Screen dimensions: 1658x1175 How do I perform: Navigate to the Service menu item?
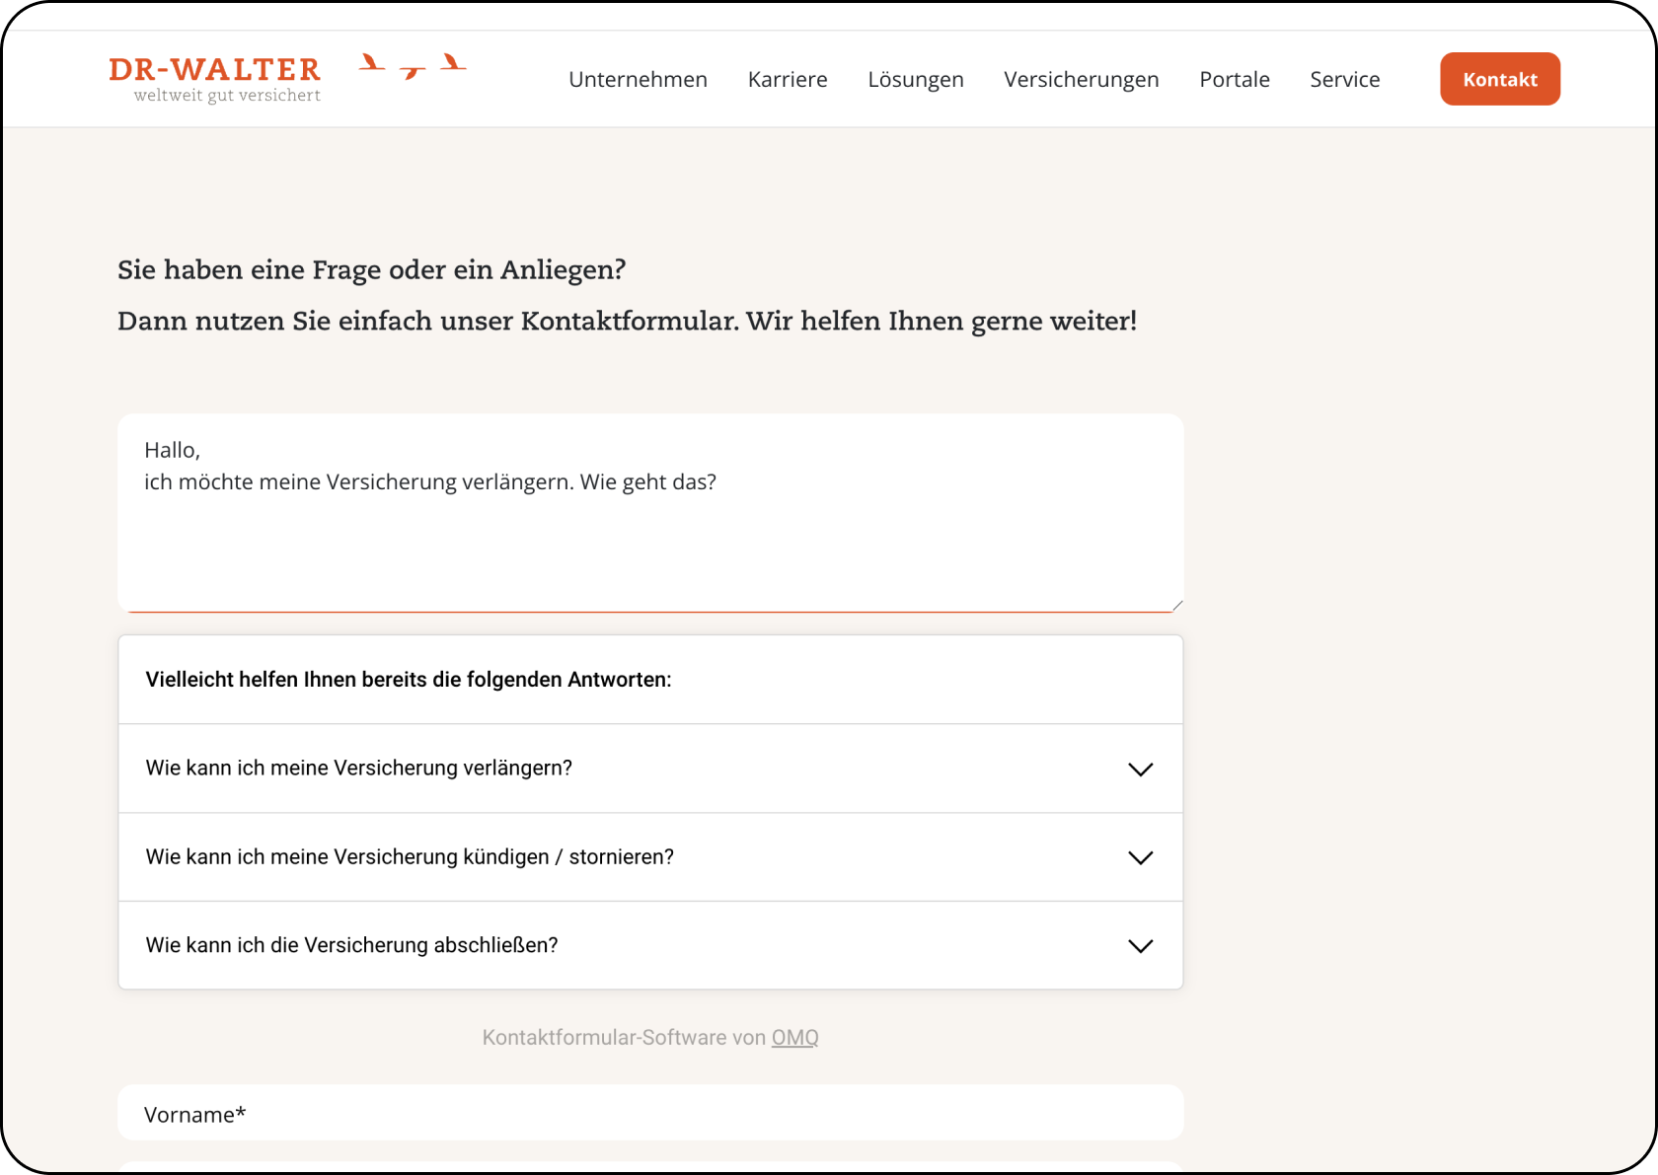click(x=1344, y=79)
